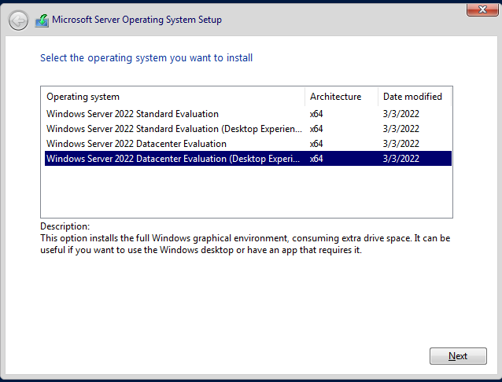Click the Next button
The width and height of the screenshot is (502, 382).
point(458,356)
